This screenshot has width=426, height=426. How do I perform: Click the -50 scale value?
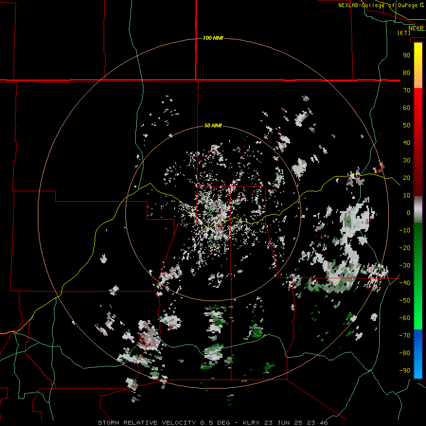[x=405, y=301]
